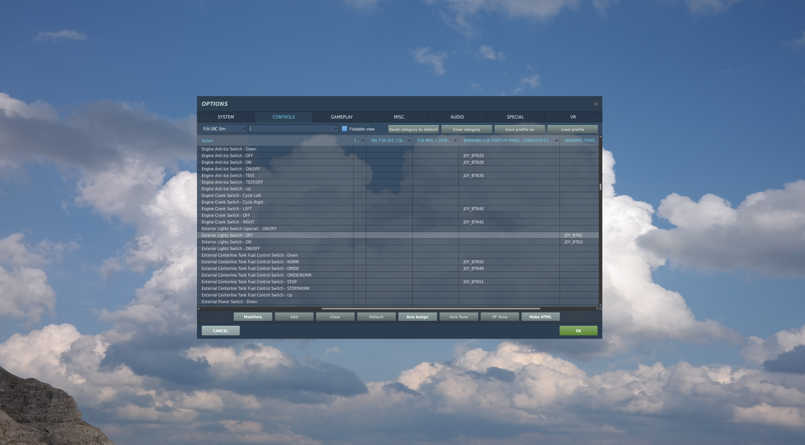
Task: Open the category search dropdown arrow
Action: point(336,129)
